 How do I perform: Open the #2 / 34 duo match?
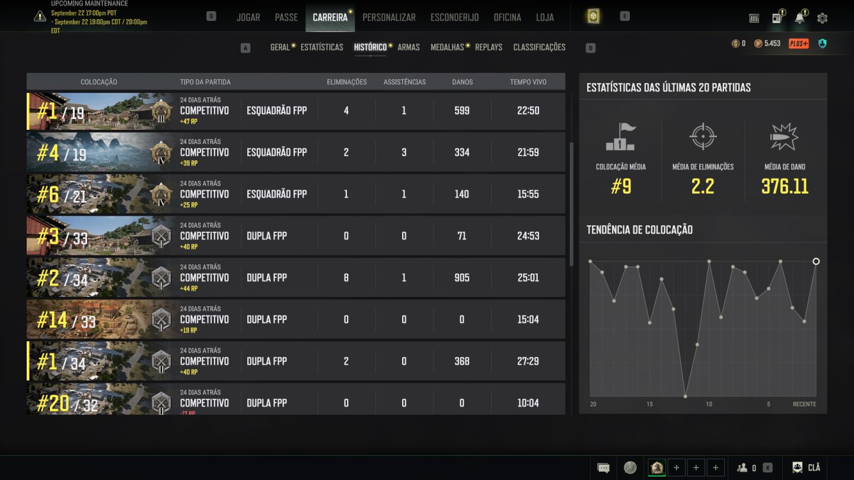coord(296,277)
